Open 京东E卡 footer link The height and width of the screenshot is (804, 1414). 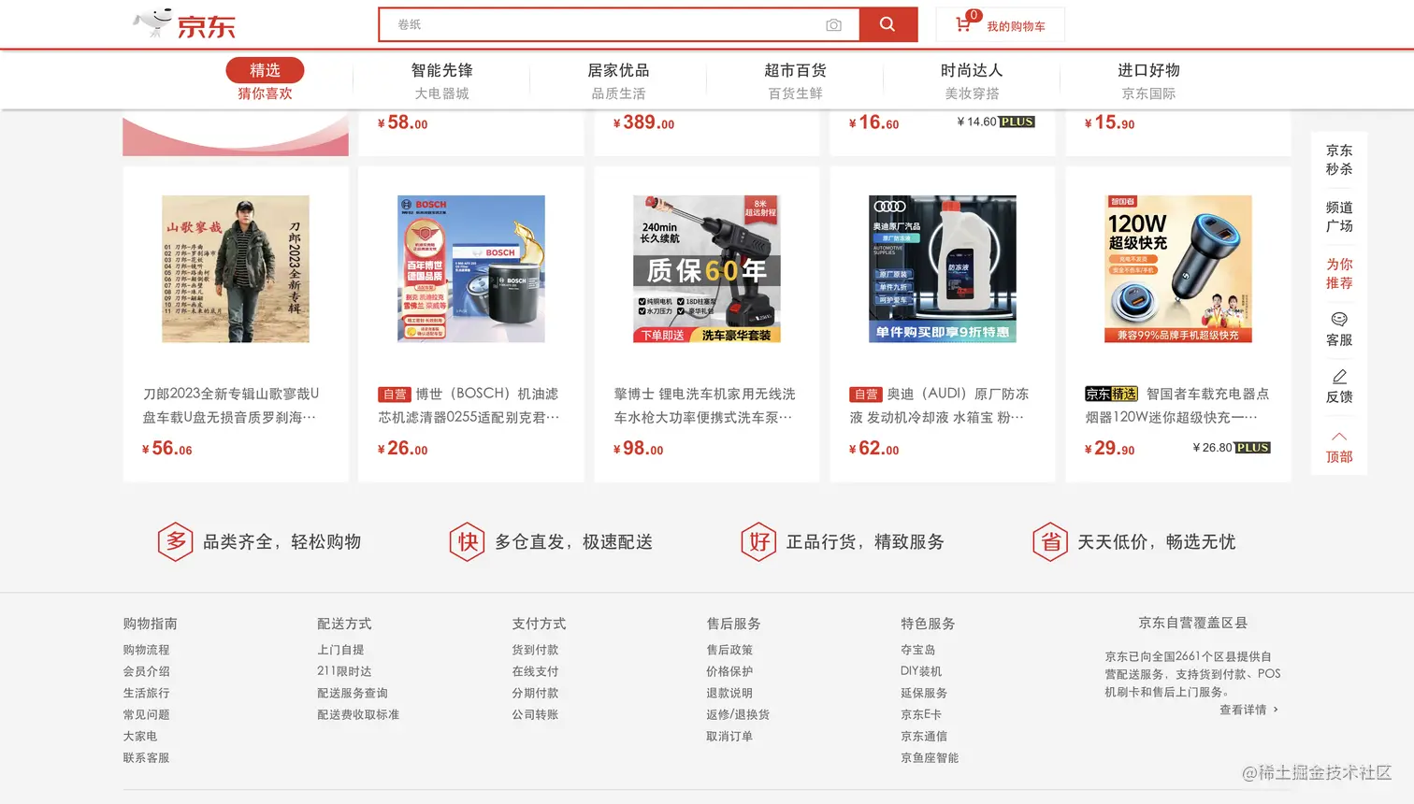pyautogui.click(x=921, y=714)
